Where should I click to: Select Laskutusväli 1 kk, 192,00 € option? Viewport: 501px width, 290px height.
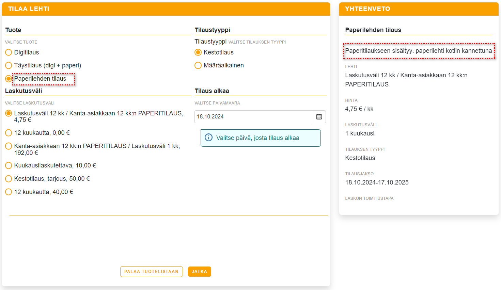9,146
